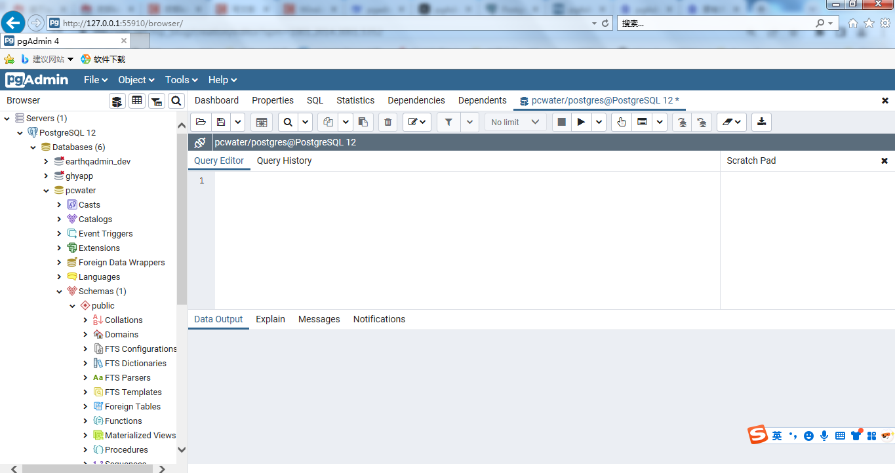The height and width of the screenshot is (473, 895).
Task: Switch to the Notifications tab
Action: pos(379,319)
